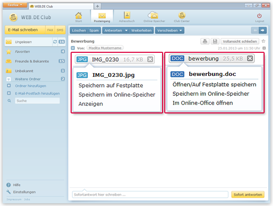The width and height of the screenshot is (273, 206).
Task: Close the IMG_0230 attachment X
Action: point(150,60)
